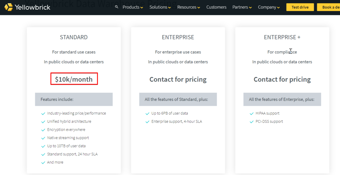340x175 pixels.
Task: Select the STANDARD plan heading
Action: pyautogui.click(x=74, y=37)
